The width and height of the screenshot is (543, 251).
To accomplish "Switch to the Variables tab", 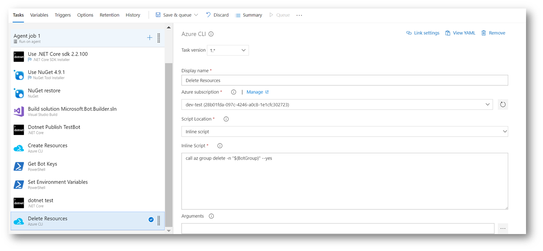I will [39, 15].
